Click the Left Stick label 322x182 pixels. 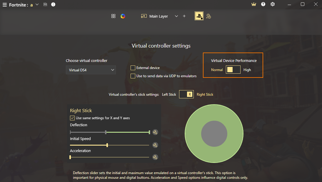(x=169, y=95)
